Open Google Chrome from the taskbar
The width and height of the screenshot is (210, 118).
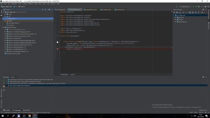pyautogui.click(x=30, y=116)
